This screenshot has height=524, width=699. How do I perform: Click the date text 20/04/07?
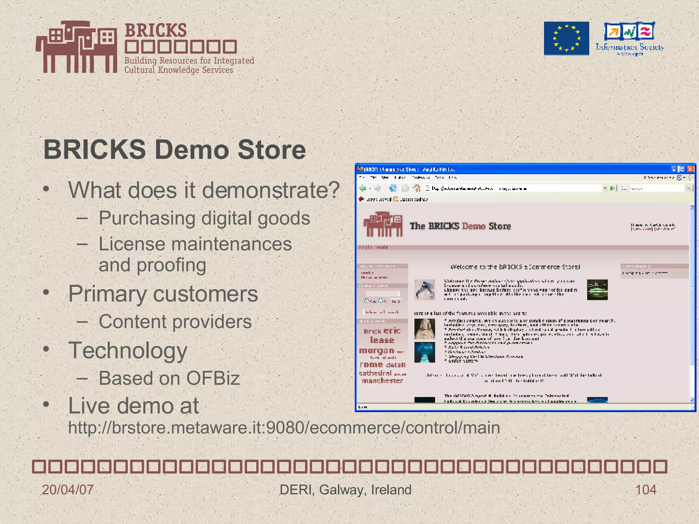68,490
